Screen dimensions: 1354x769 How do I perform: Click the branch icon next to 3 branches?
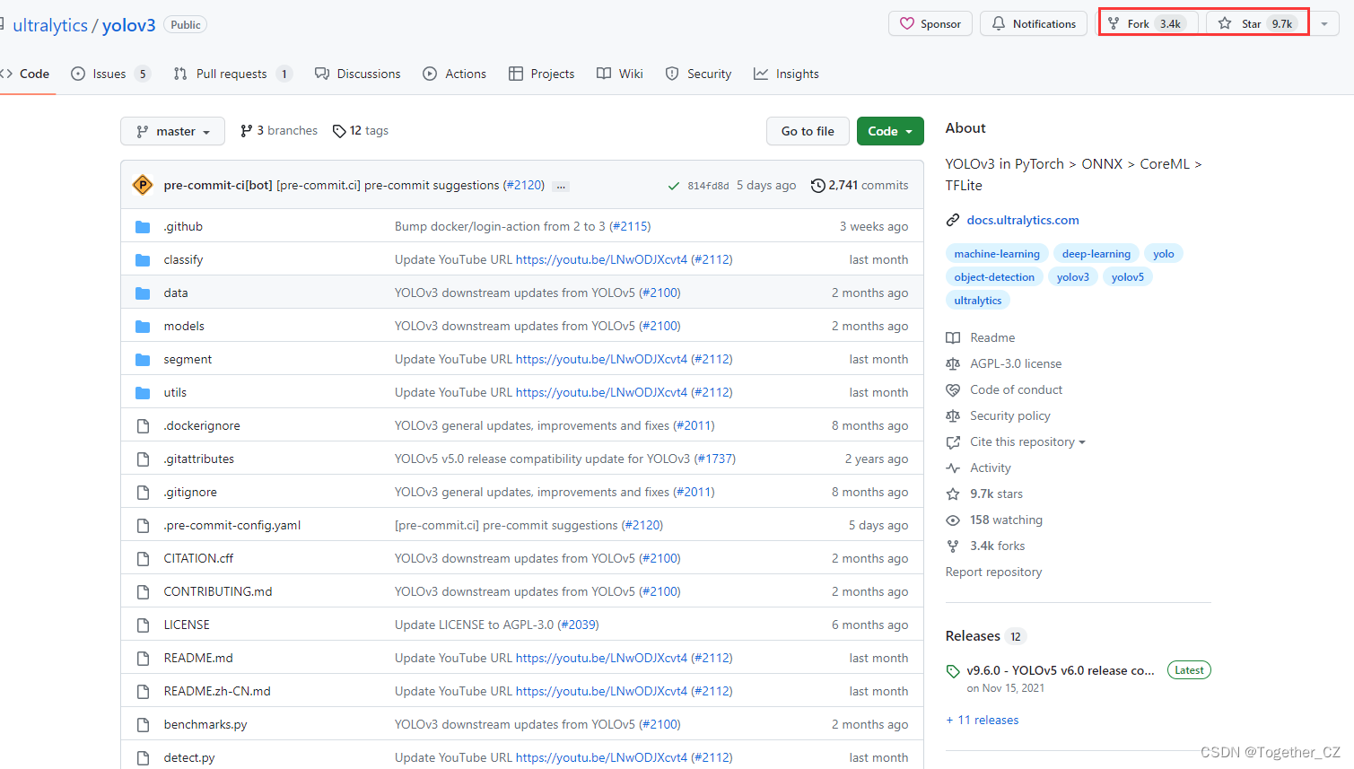point(246,131)
